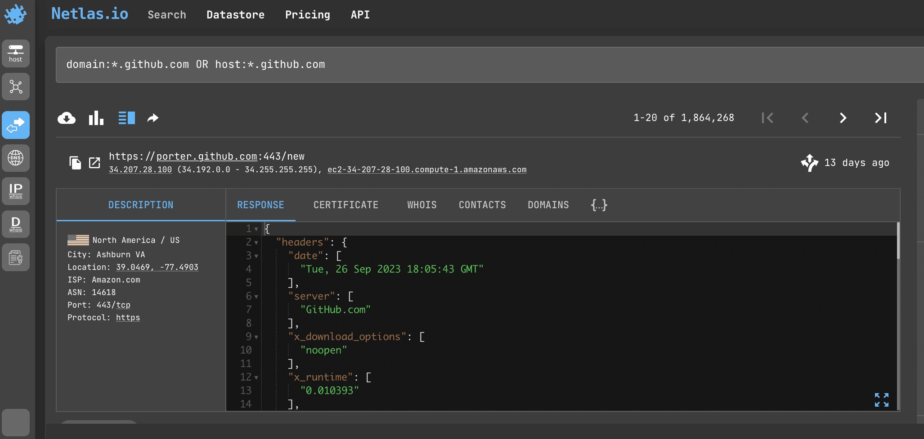Click the 'City: Ashburn VA' text

click(x=106, y=255)
